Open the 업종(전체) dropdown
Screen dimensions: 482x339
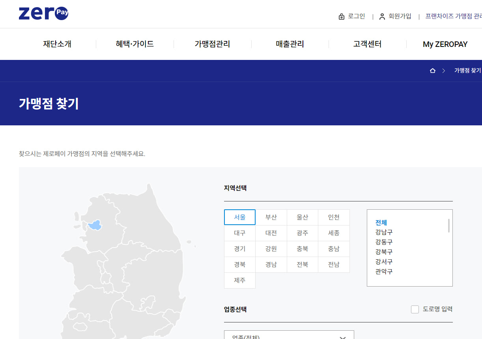(289, 336)
